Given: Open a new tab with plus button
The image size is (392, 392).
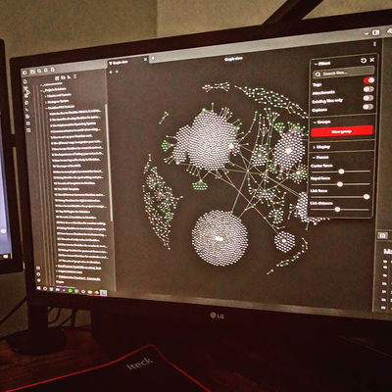Looking at the screenshot, I should click(153, 59).
